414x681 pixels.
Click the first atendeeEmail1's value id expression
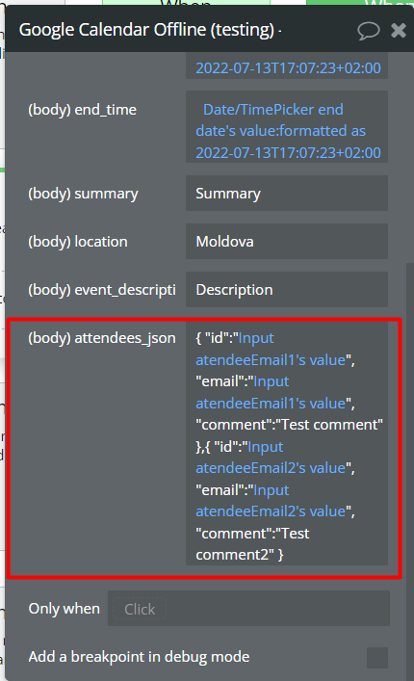272,350
